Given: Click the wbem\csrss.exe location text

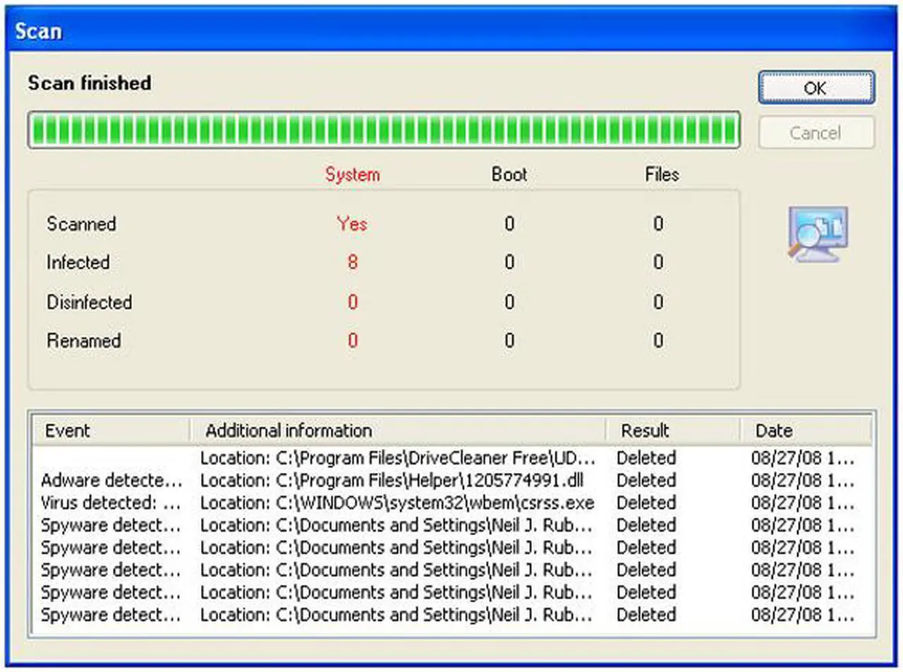Looking at the screenshot, I should click(397, 503).
